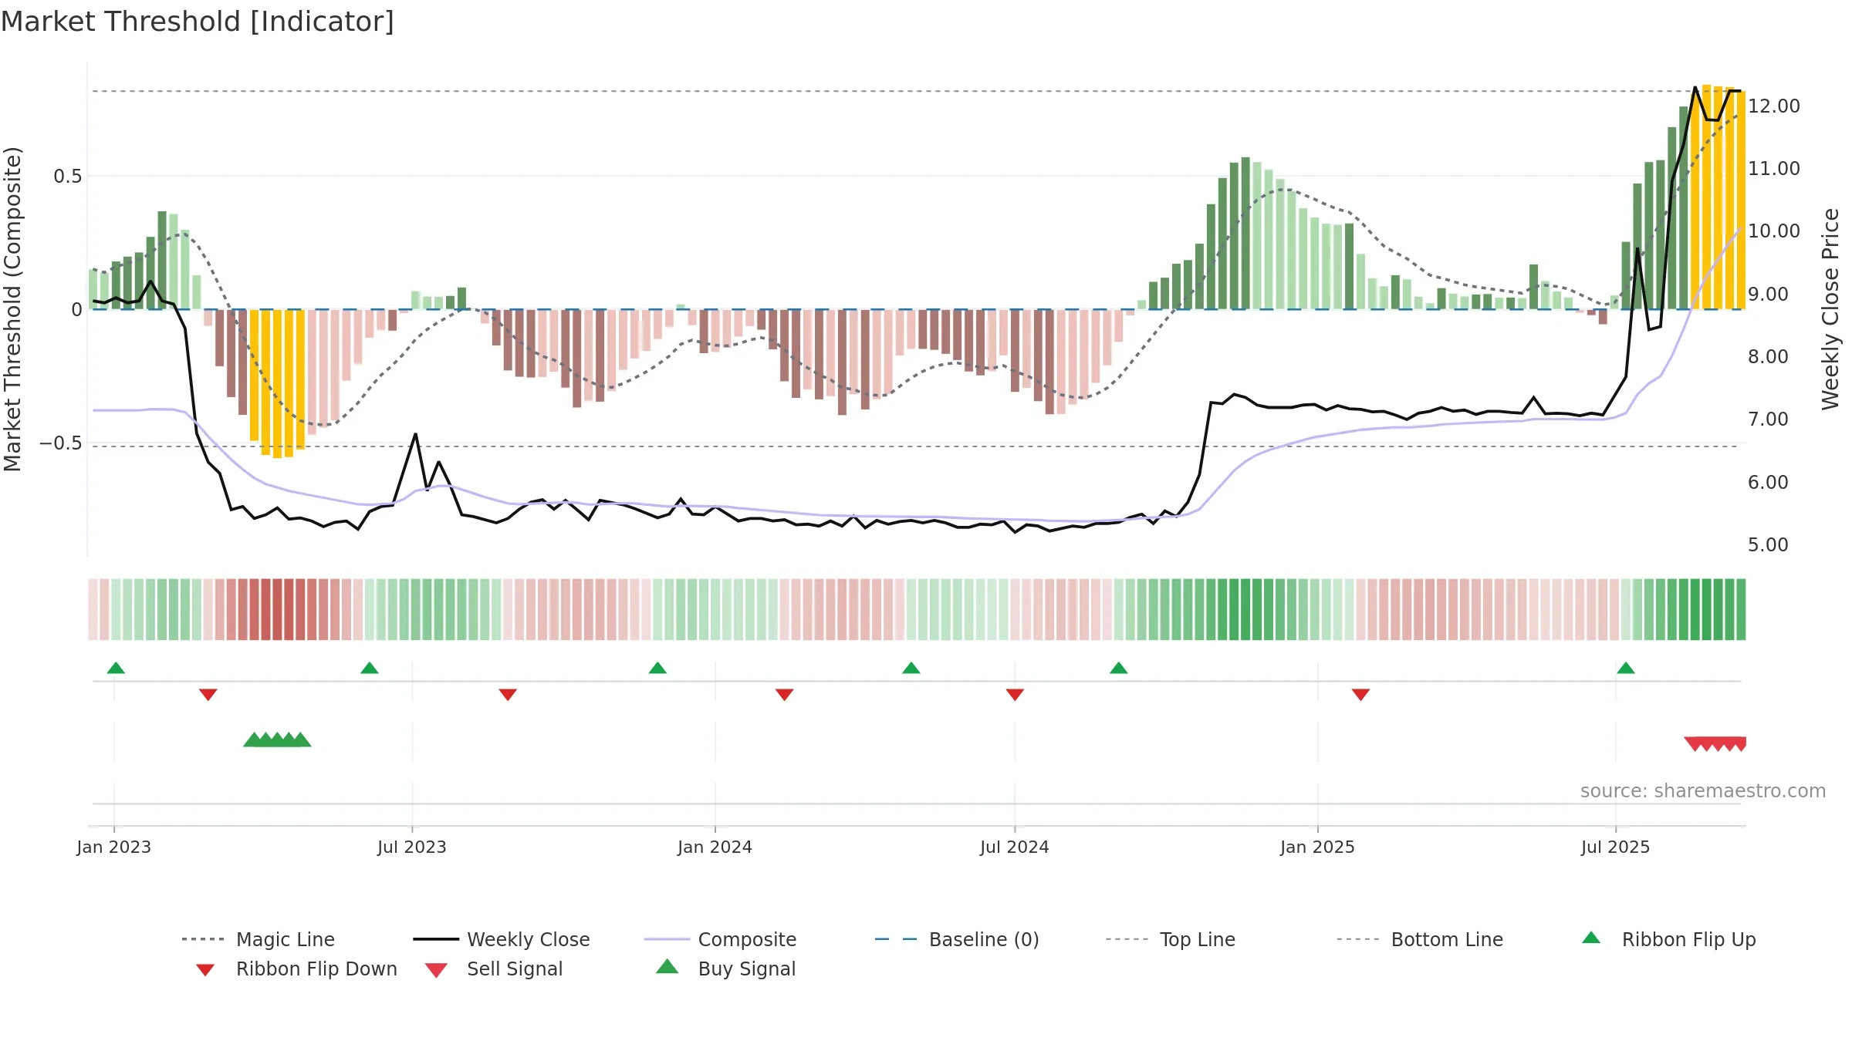Click the 0.5 left axis label
This screenshot has width=1852, height=1041.
(67, 177)
